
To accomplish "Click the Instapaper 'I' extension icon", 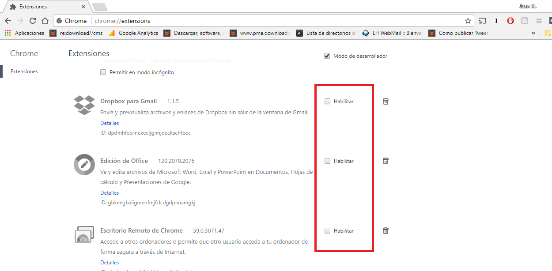I will tap(496, 21).
